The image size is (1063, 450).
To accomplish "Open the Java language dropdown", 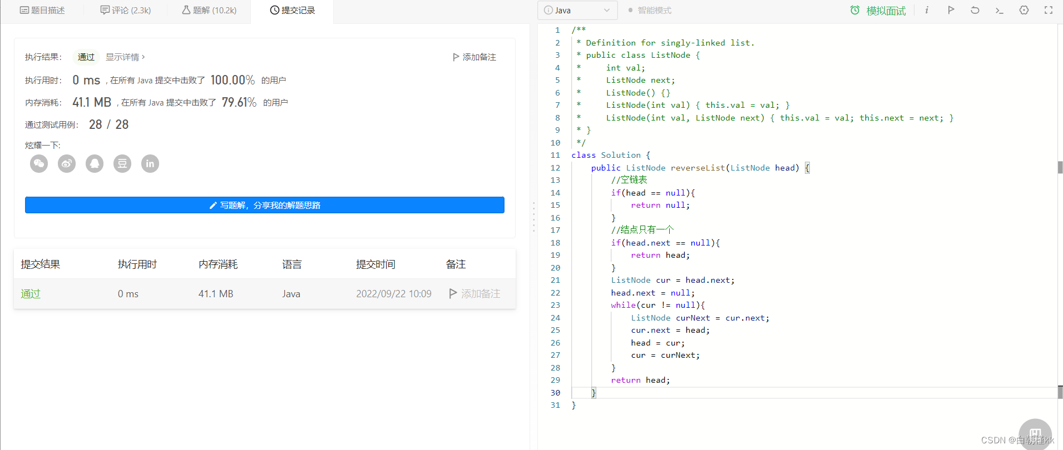I will (x=577, y=11).
